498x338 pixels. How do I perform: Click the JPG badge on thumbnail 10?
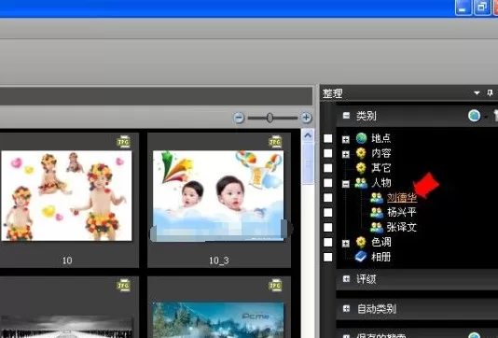123,142
